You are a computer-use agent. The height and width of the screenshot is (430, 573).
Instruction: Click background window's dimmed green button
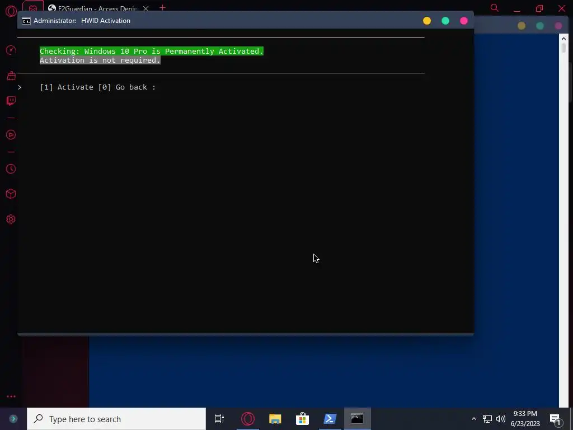[x=540, y=26]
